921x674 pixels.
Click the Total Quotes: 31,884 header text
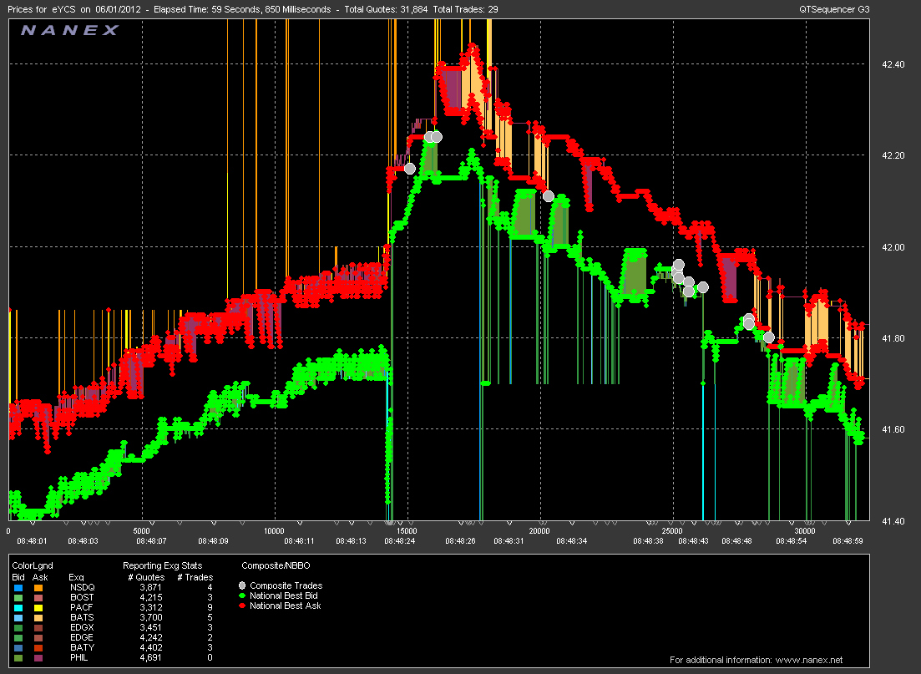point(386,9)
